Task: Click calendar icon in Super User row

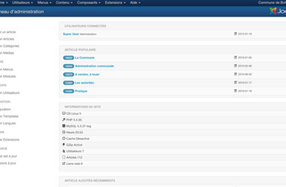Action: click(235, 33)
